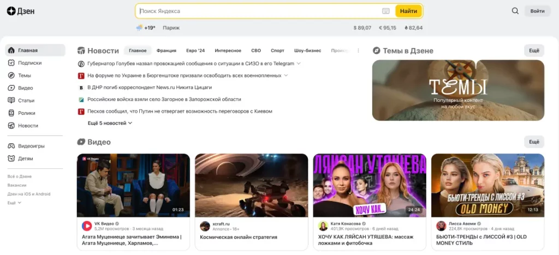Click the Главная house icon in the sidebar
Image resolution: width=559 pixels, height=255 pixels.
point(11,50)
